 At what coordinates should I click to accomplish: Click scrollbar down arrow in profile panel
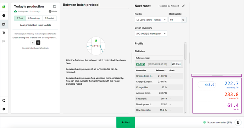(185, 112)
